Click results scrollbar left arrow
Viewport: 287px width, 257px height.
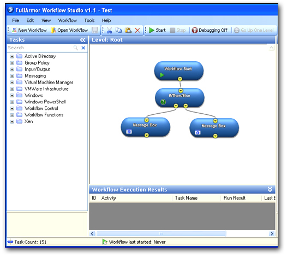92,233
